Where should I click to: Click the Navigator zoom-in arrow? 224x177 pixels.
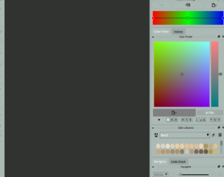point(213,174)
